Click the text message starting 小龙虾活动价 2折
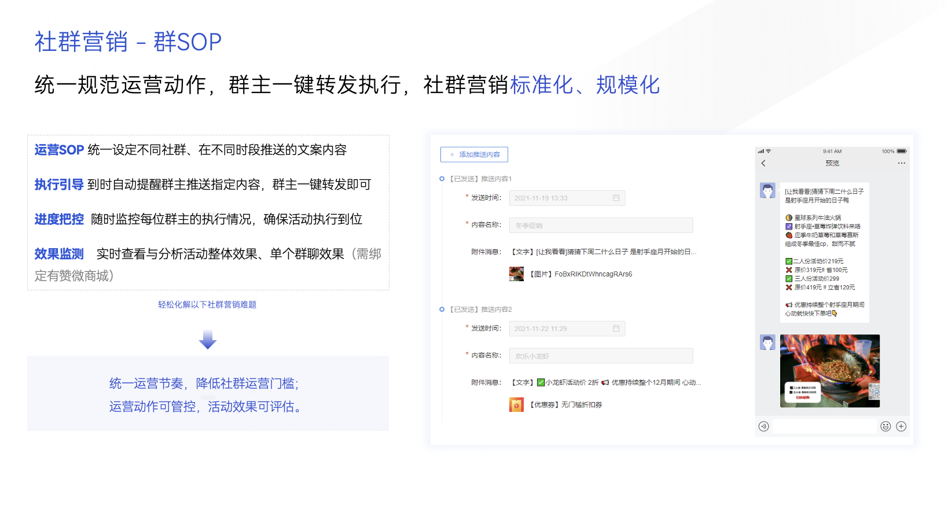Viewport: 948px width, 516px height. coord(606,382)
